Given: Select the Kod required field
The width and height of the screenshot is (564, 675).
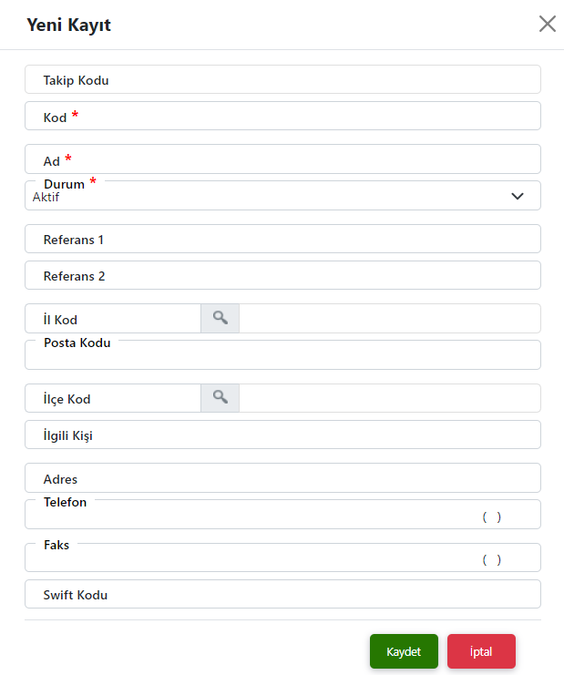Looking at the screenshot, I should tap(282, 116).
